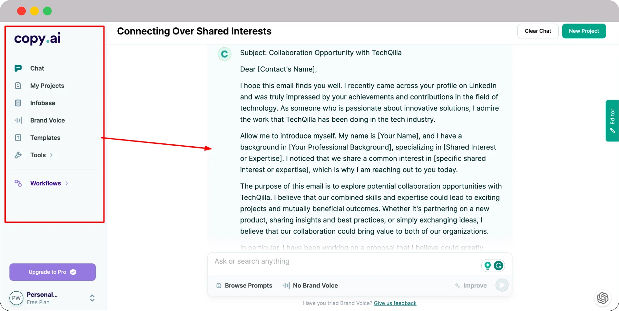Expand the Workflows chevron

pos(67,183)
